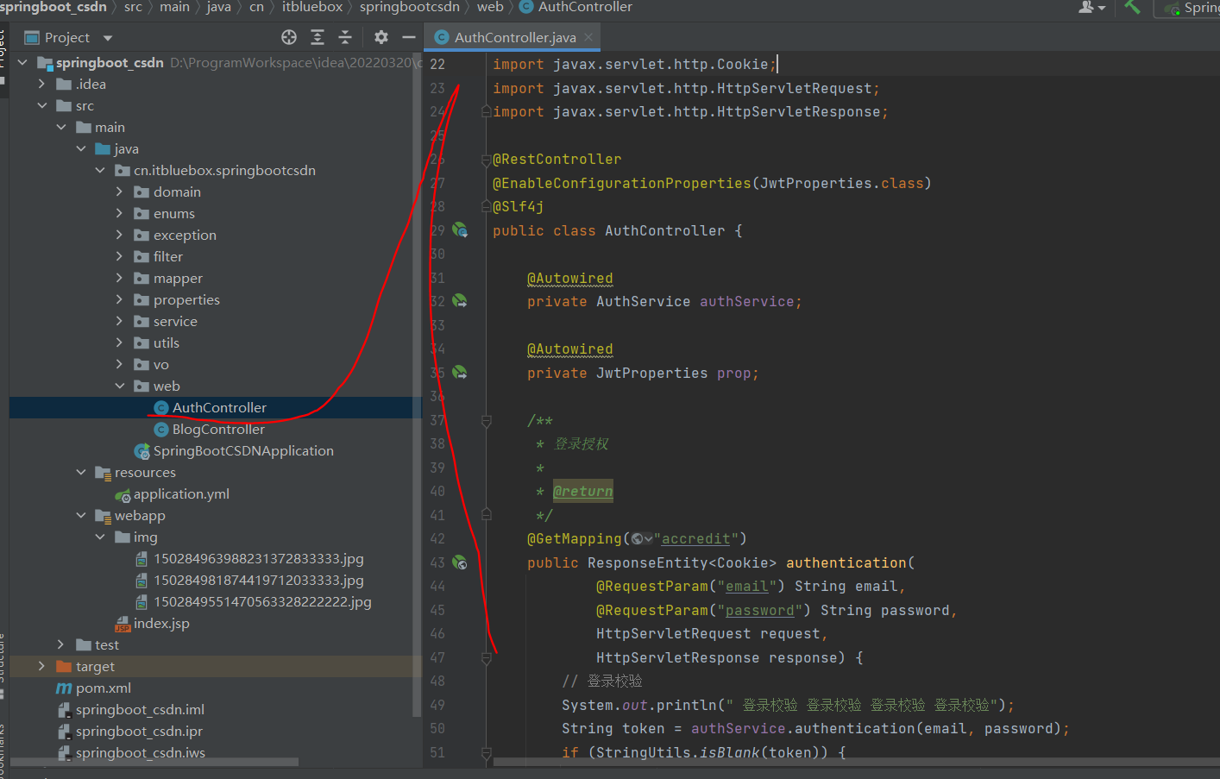Click the "accredit" mapping link
The image size is (1220, 779).
696,538
